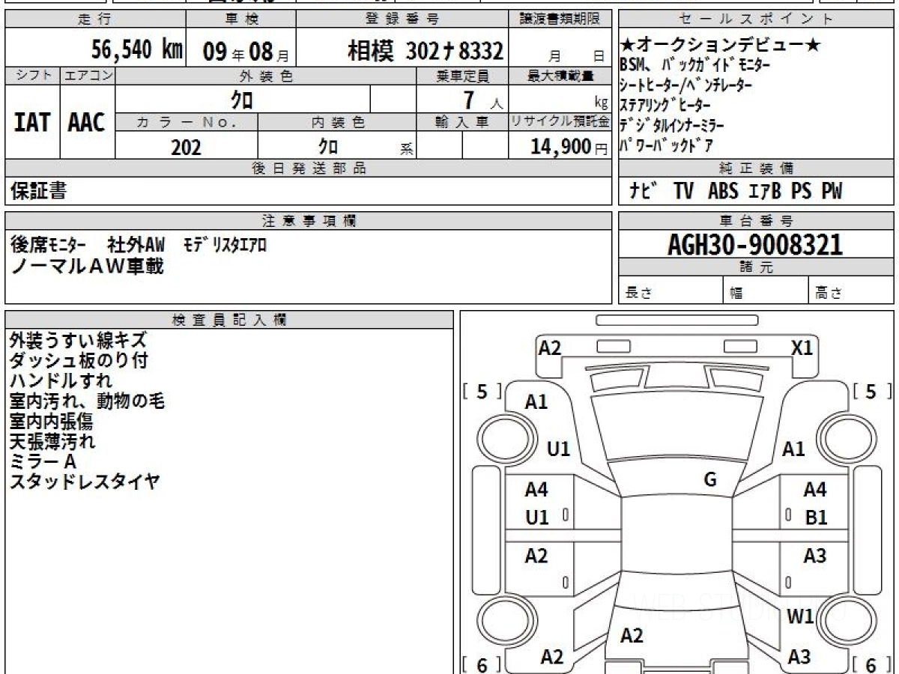Click the X1 damage mark on diagram

[x=802, y=347]
